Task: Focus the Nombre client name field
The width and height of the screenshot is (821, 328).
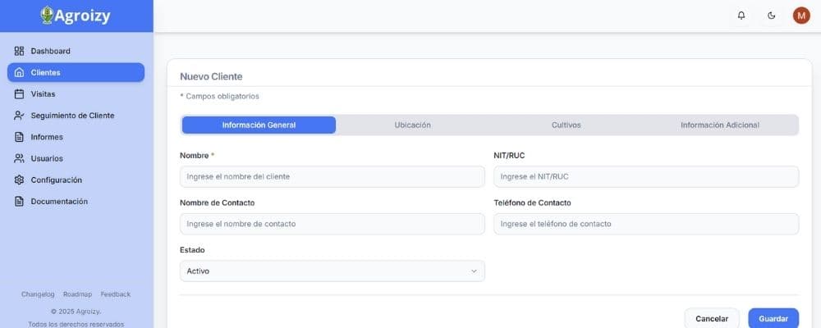Action: [332, 176]
